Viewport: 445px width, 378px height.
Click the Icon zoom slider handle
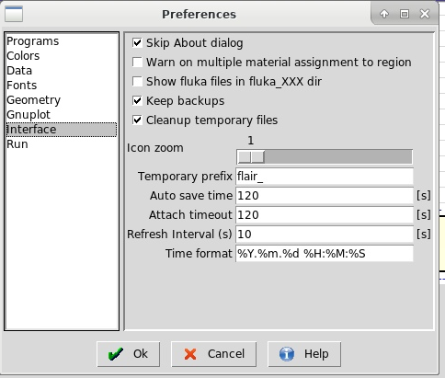coord(251,157)
